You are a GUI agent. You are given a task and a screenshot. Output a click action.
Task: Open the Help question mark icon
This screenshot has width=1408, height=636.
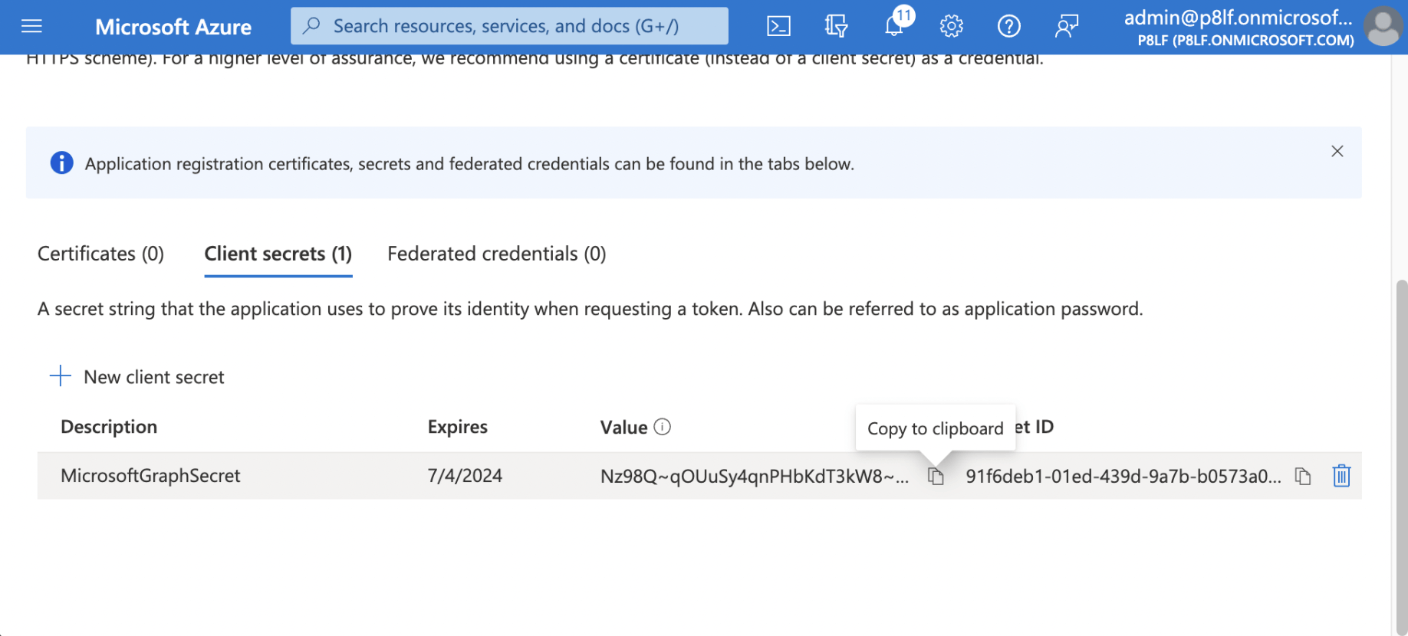1008,27
